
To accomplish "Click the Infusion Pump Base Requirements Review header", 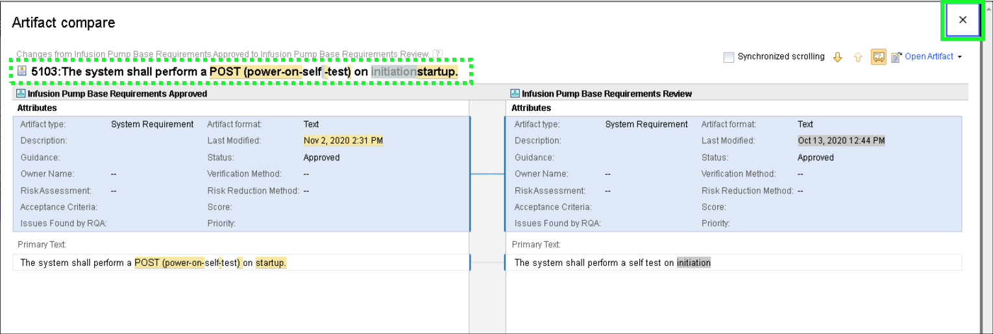I will (607, 93).
